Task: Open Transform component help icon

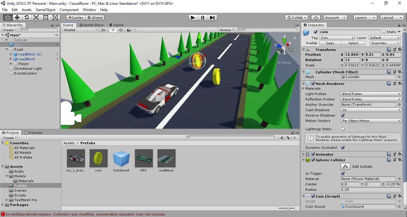Action: [x=389, y=49]
